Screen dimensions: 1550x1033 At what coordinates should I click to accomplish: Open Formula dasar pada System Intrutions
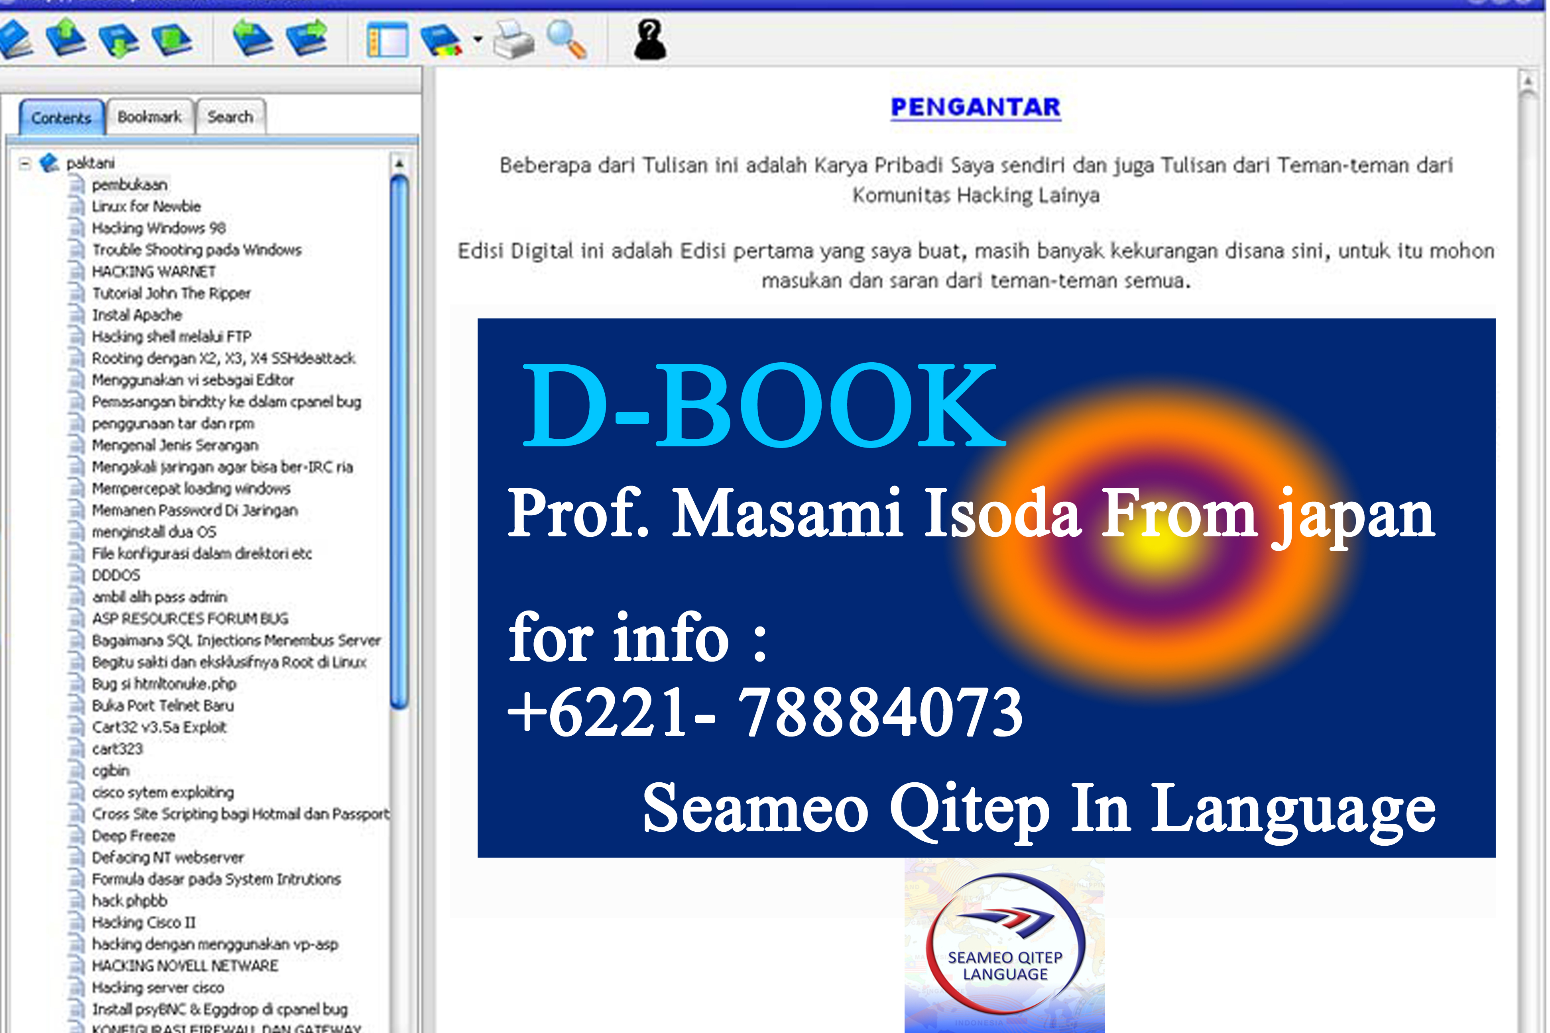coord(216,880)
